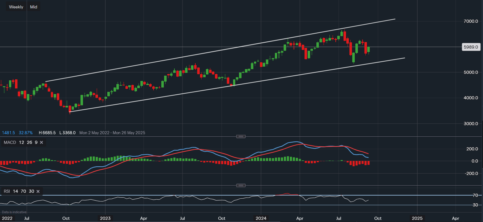Click the MACD fast period value 12
The height and width of the screenshot is (222, 483).
click(21, 142)
